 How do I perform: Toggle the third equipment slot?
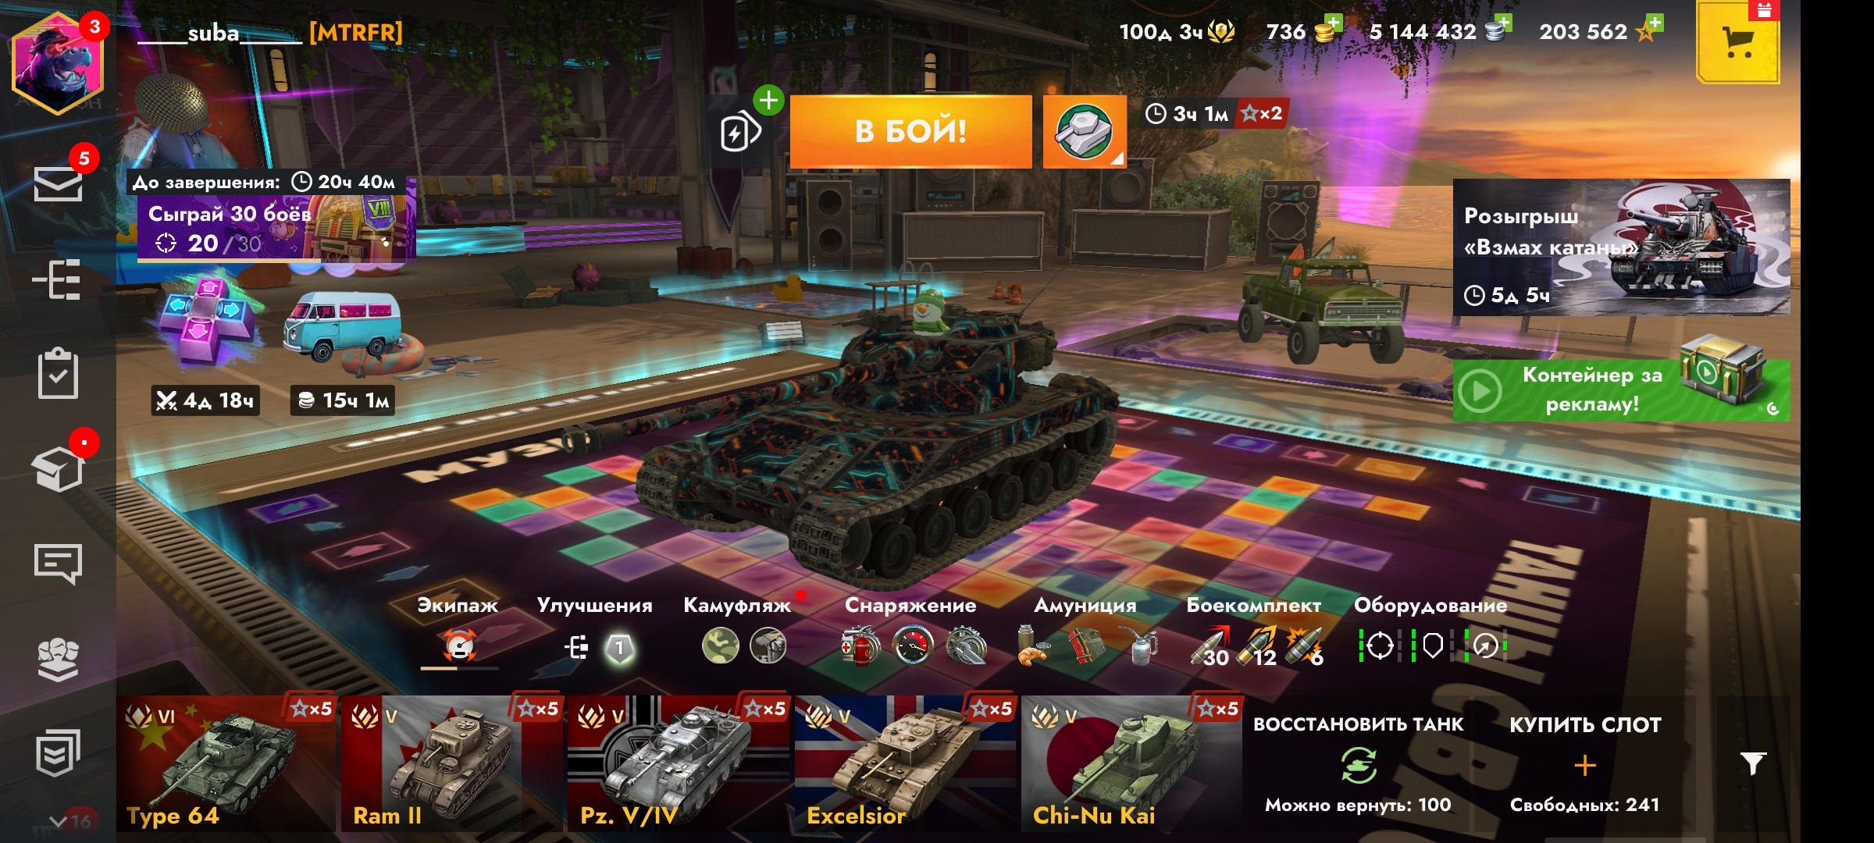1485,646
